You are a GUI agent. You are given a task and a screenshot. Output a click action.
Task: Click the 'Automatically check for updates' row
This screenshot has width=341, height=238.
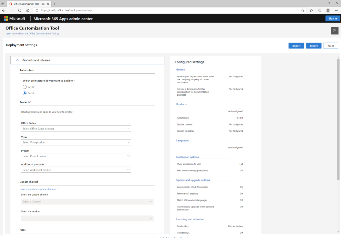tap(210, 187)
